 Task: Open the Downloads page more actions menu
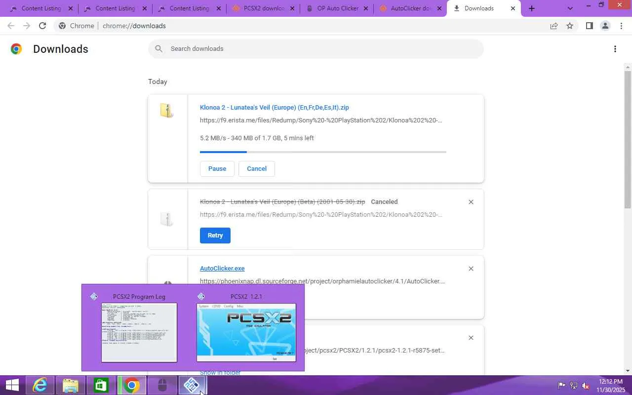coord(615,49)
